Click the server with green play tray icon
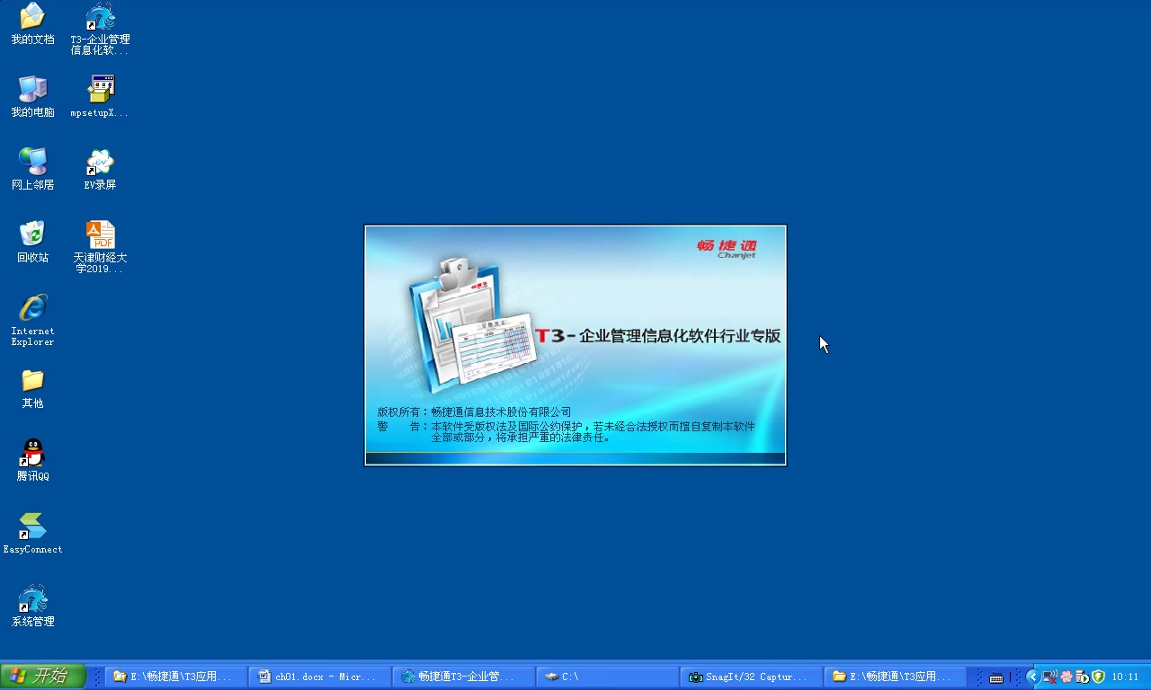 (1083, 677)
